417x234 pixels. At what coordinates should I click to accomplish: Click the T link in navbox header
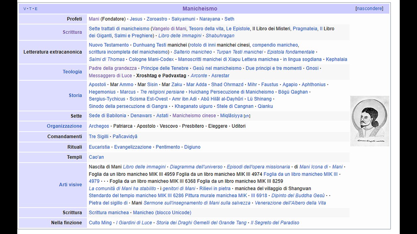tap(30, 9)
